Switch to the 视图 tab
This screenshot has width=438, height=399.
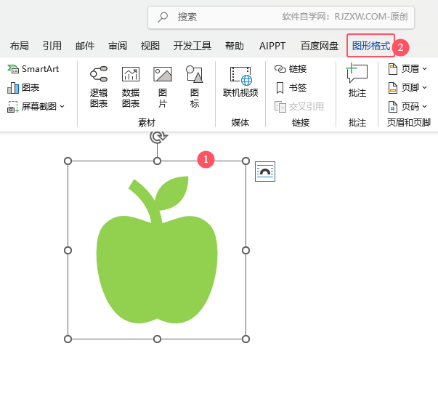pyautogui.click(x=150, y=46)
